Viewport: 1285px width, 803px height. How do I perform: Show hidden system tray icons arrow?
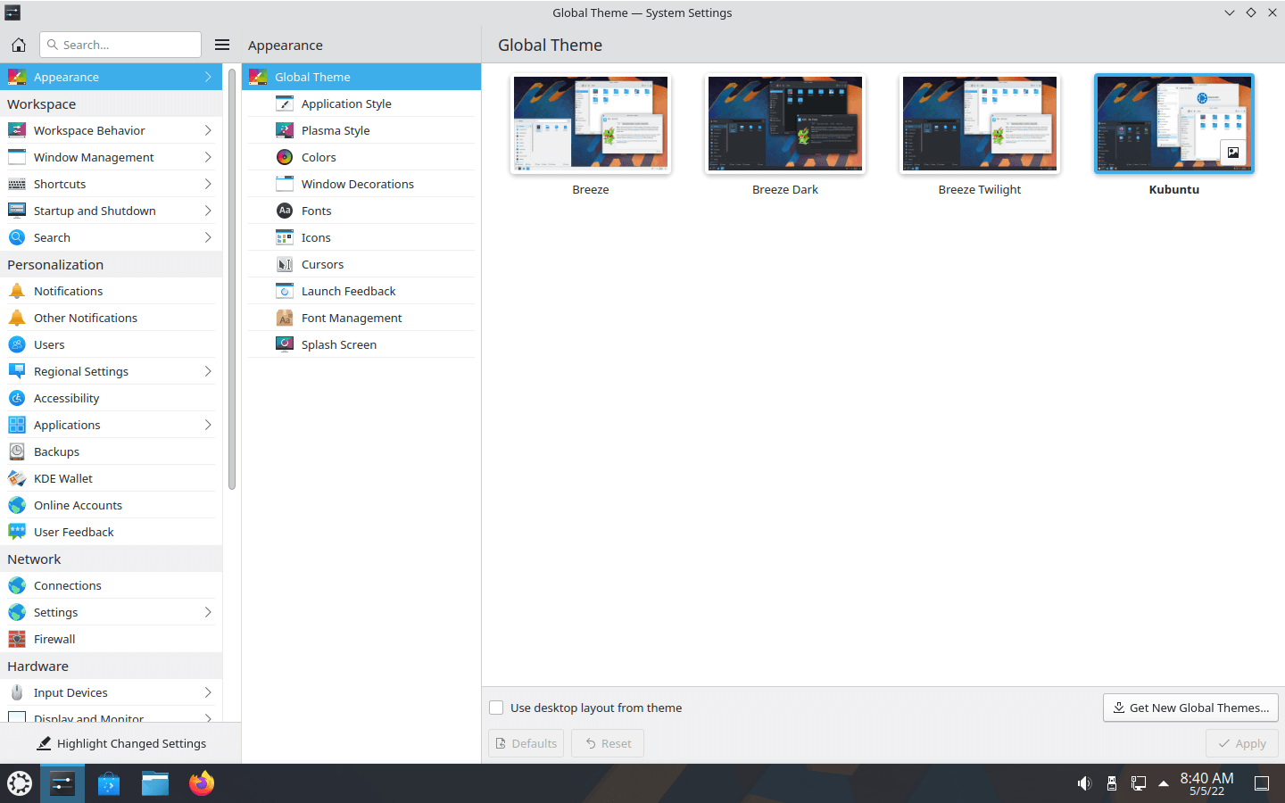[1164, 783]
